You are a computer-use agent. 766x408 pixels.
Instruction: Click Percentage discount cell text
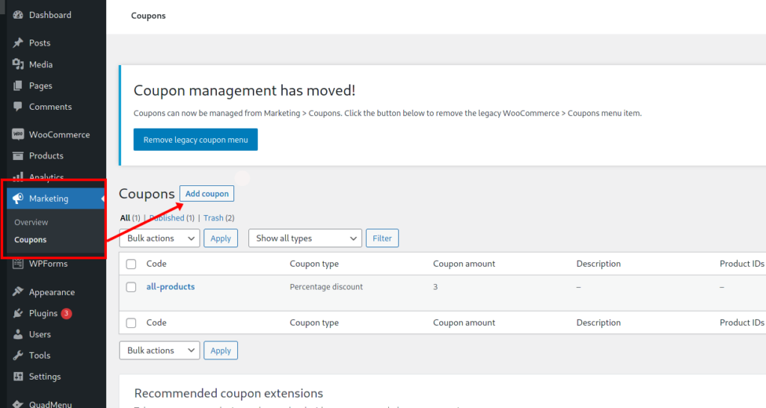coord(326,286)
